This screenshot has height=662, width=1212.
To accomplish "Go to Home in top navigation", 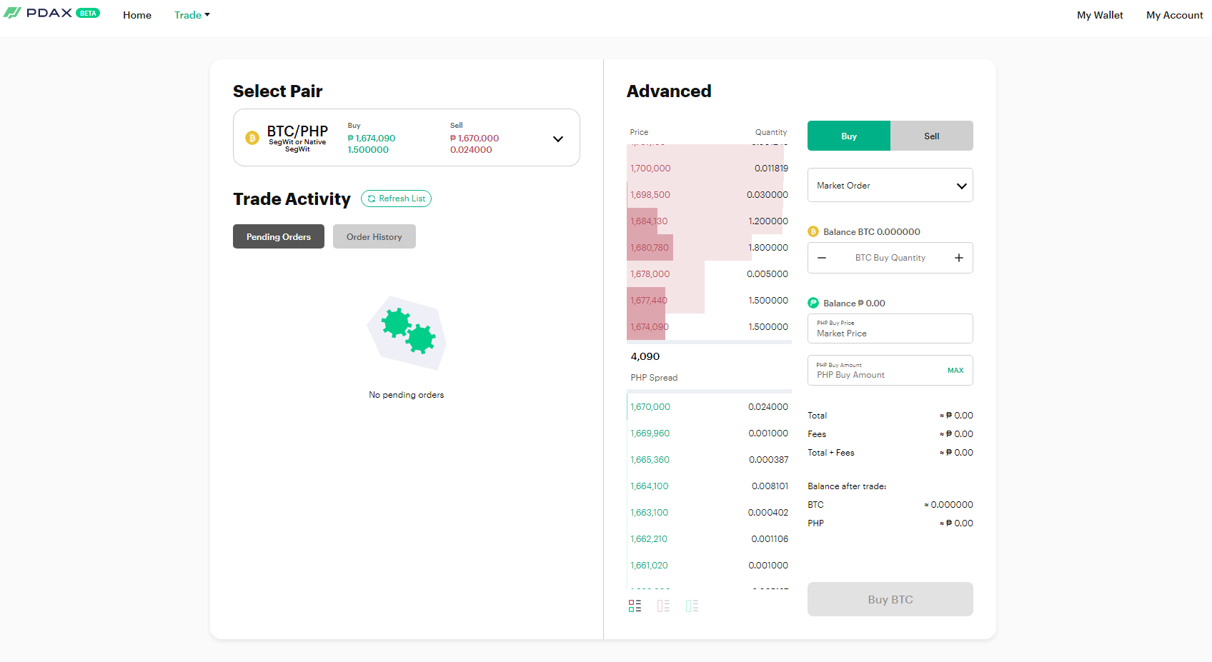I will pyautogui.click(x=137, y=15).
